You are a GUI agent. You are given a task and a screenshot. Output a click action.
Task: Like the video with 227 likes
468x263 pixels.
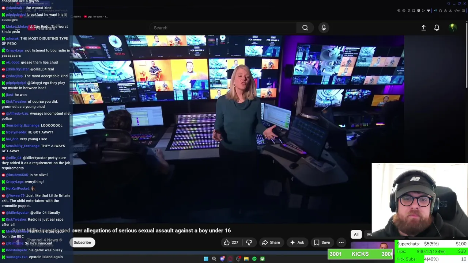point(231,243)
